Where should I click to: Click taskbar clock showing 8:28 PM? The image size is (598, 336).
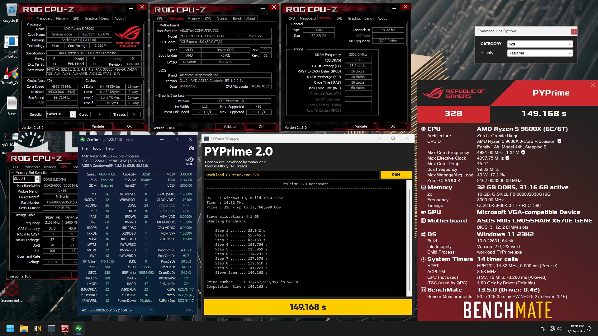(x=576, y=329)
